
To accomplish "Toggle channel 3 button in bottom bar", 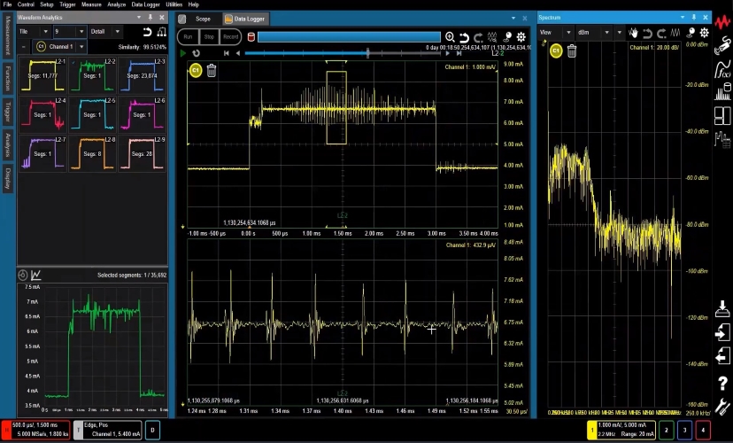I will click(x=684, y=430).
